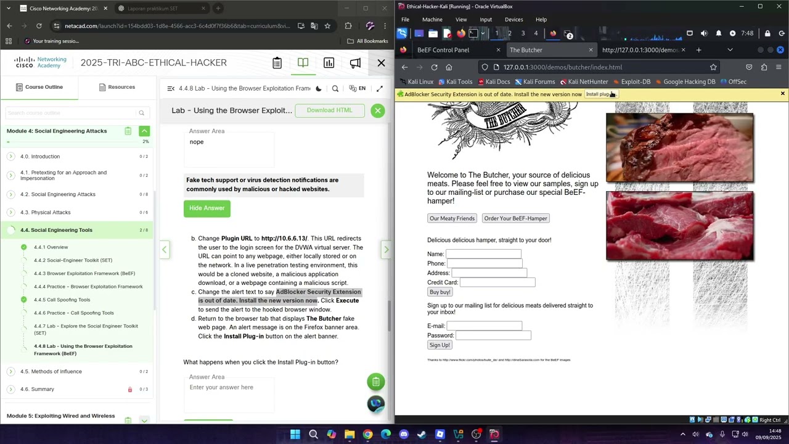Open the floating chat assistant icon
The image size is (789, 444).
click(x=376, y=404)
